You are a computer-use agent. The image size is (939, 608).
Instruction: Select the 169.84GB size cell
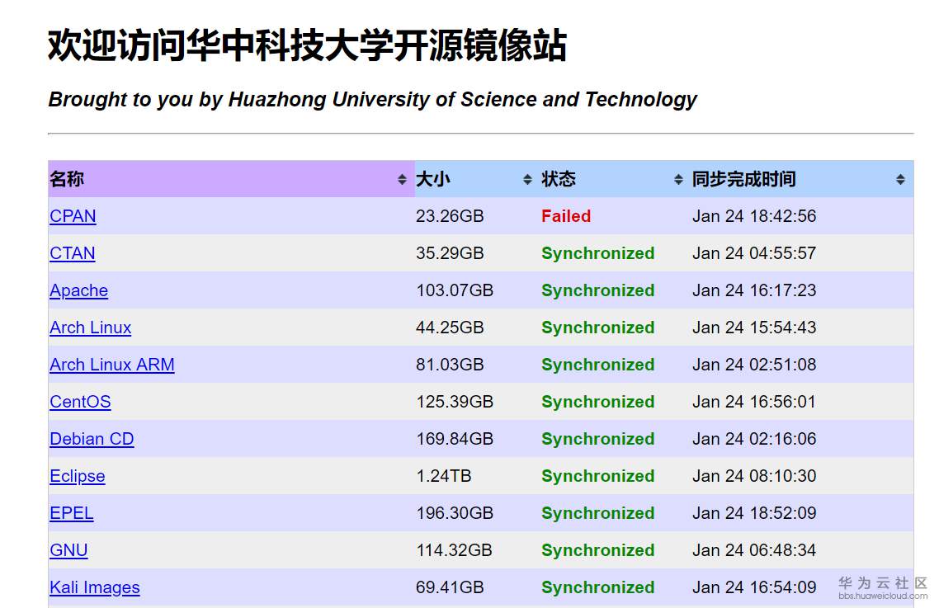[455, 439]
